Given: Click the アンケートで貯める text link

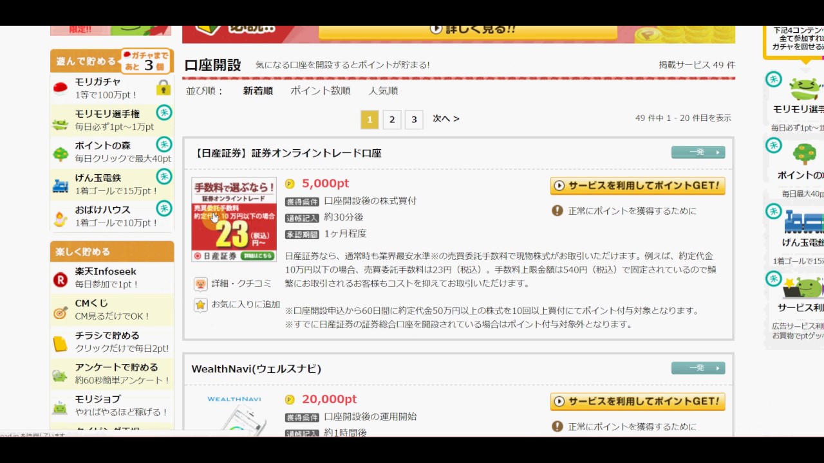Looking at the screenshot, I should click(x=117, y=368).
